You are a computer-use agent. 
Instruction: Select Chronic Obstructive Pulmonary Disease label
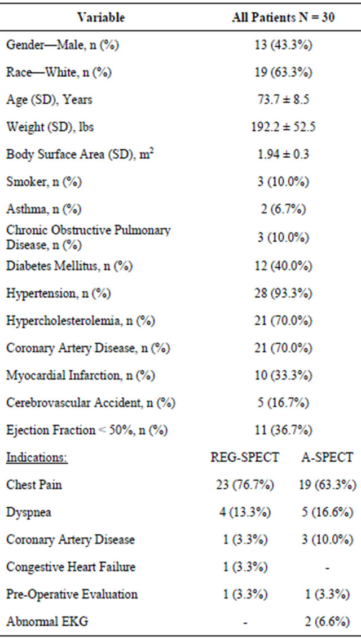(89, 237)
